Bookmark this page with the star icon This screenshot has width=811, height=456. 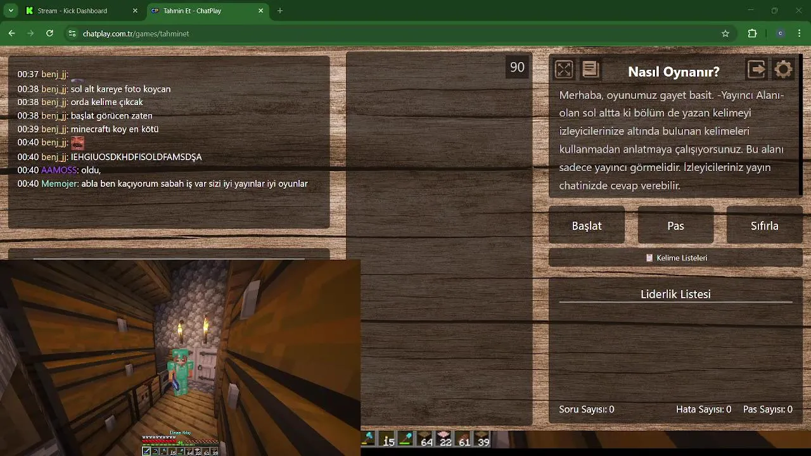point(725,34)
